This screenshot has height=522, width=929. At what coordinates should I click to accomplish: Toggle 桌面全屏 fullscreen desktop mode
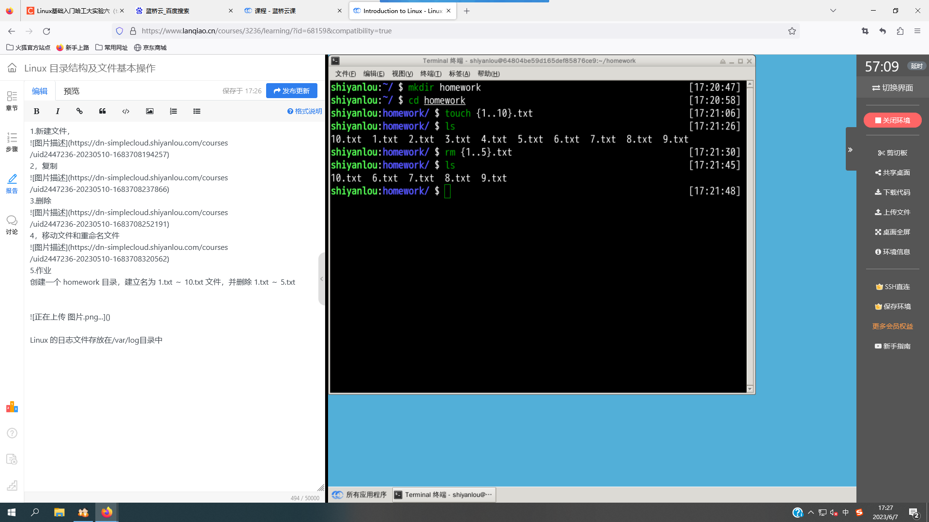pos(893,232)
